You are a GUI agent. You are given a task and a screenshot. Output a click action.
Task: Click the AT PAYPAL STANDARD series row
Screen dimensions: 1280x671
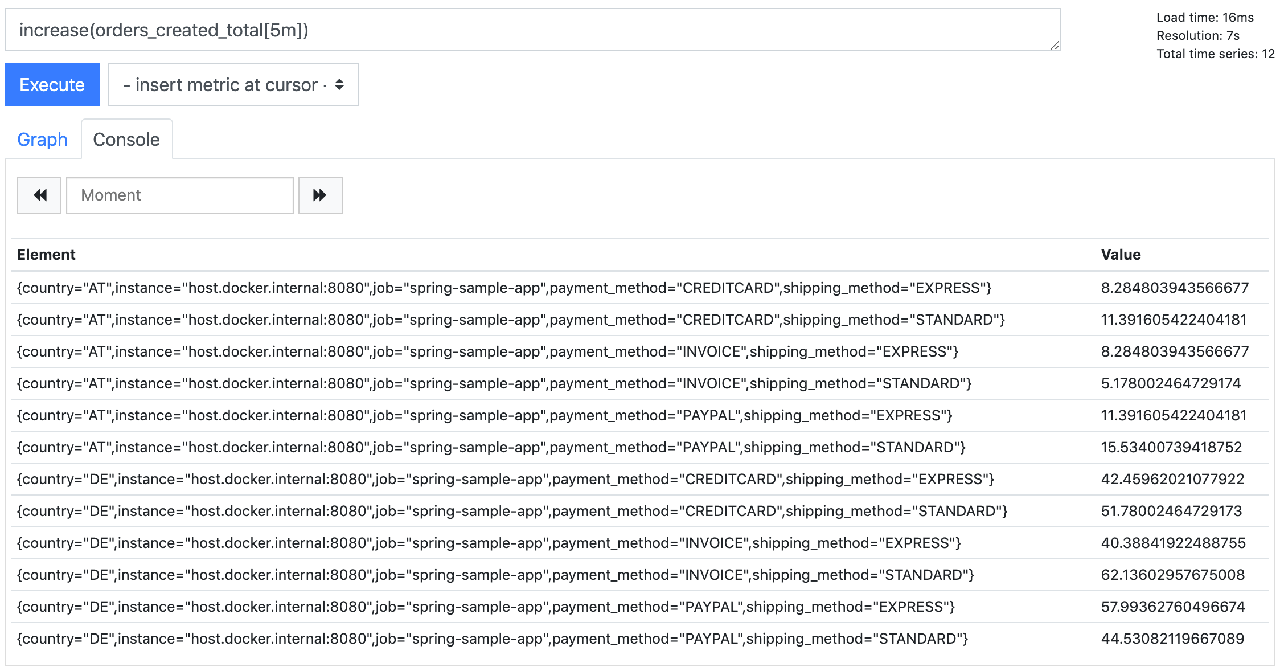point(492,447)
